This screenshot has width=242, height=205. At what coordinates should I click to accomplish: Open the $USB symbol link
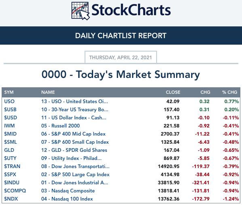[x=10, y=110]
